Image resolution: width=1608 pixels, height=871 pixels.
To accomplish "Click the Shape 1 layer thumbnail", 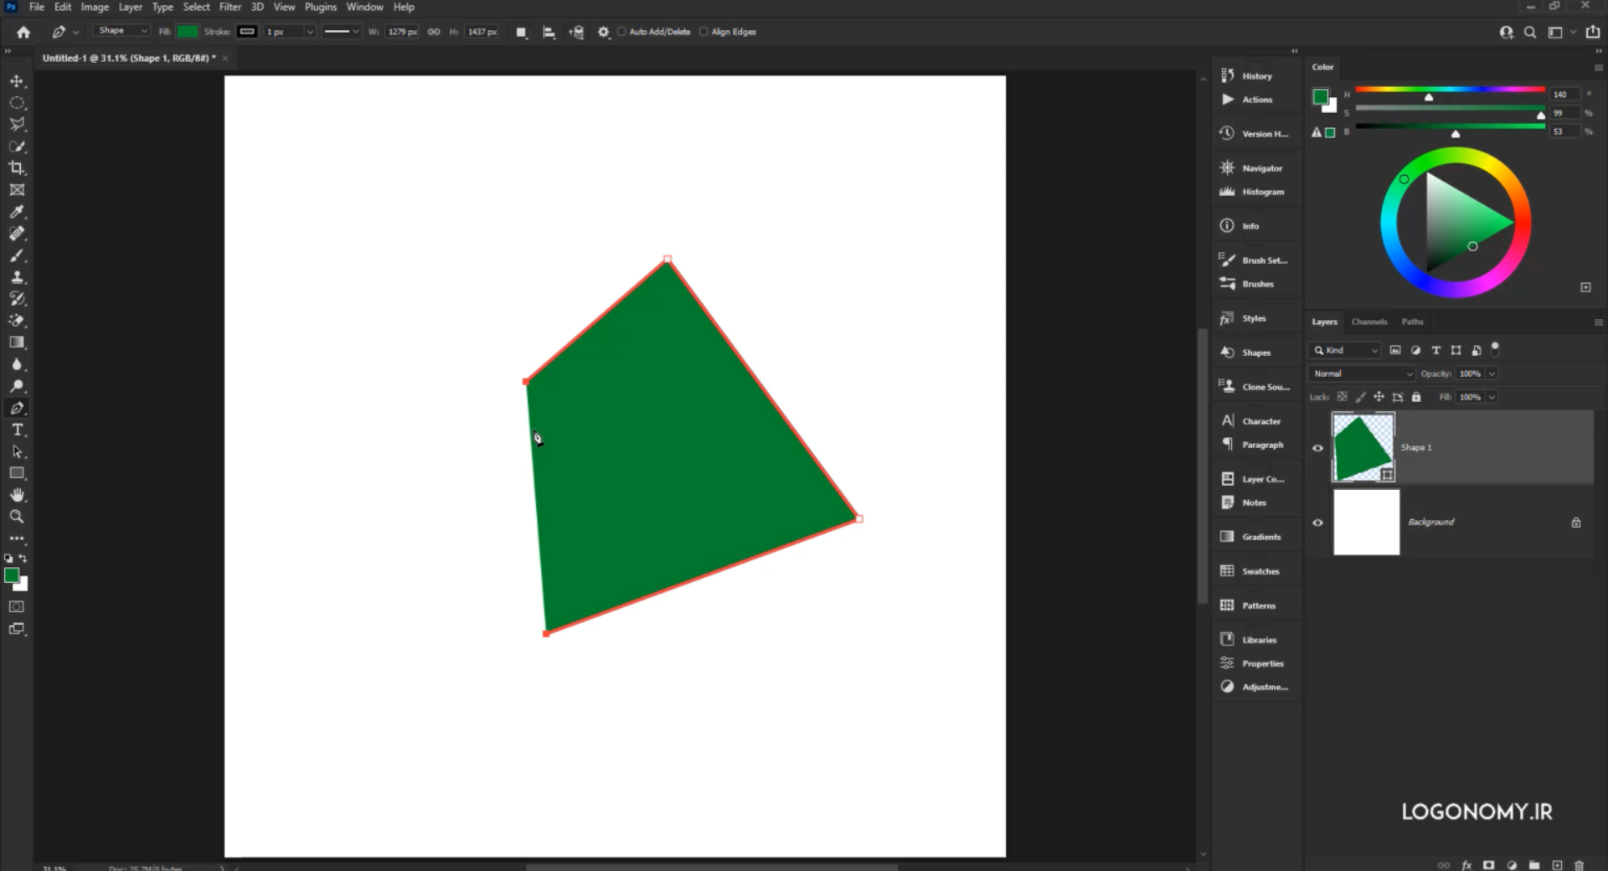I will pyautogui.click(x=1362, y=447).
